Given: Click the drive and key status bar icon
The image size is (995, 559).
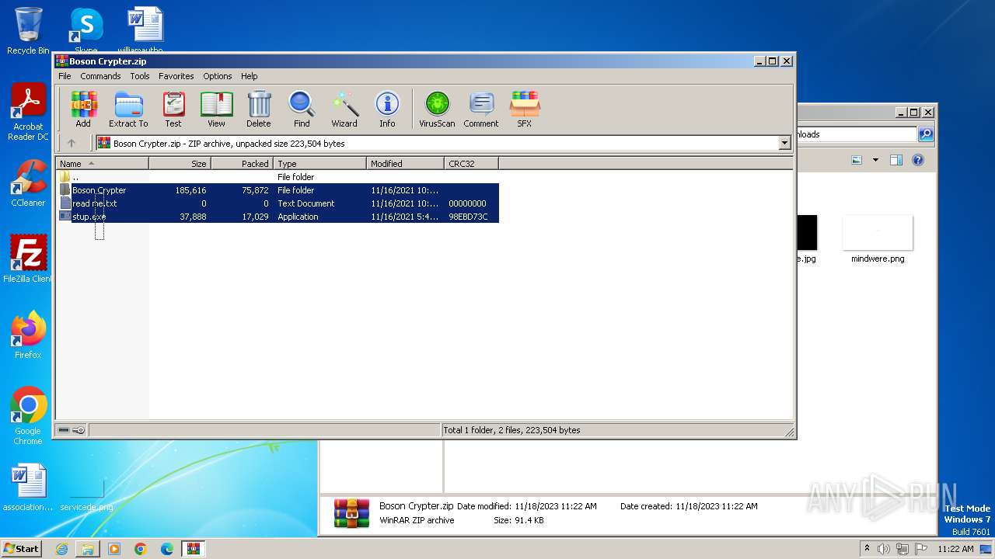Looking at the screenshot, I should [x=72, y=430].
